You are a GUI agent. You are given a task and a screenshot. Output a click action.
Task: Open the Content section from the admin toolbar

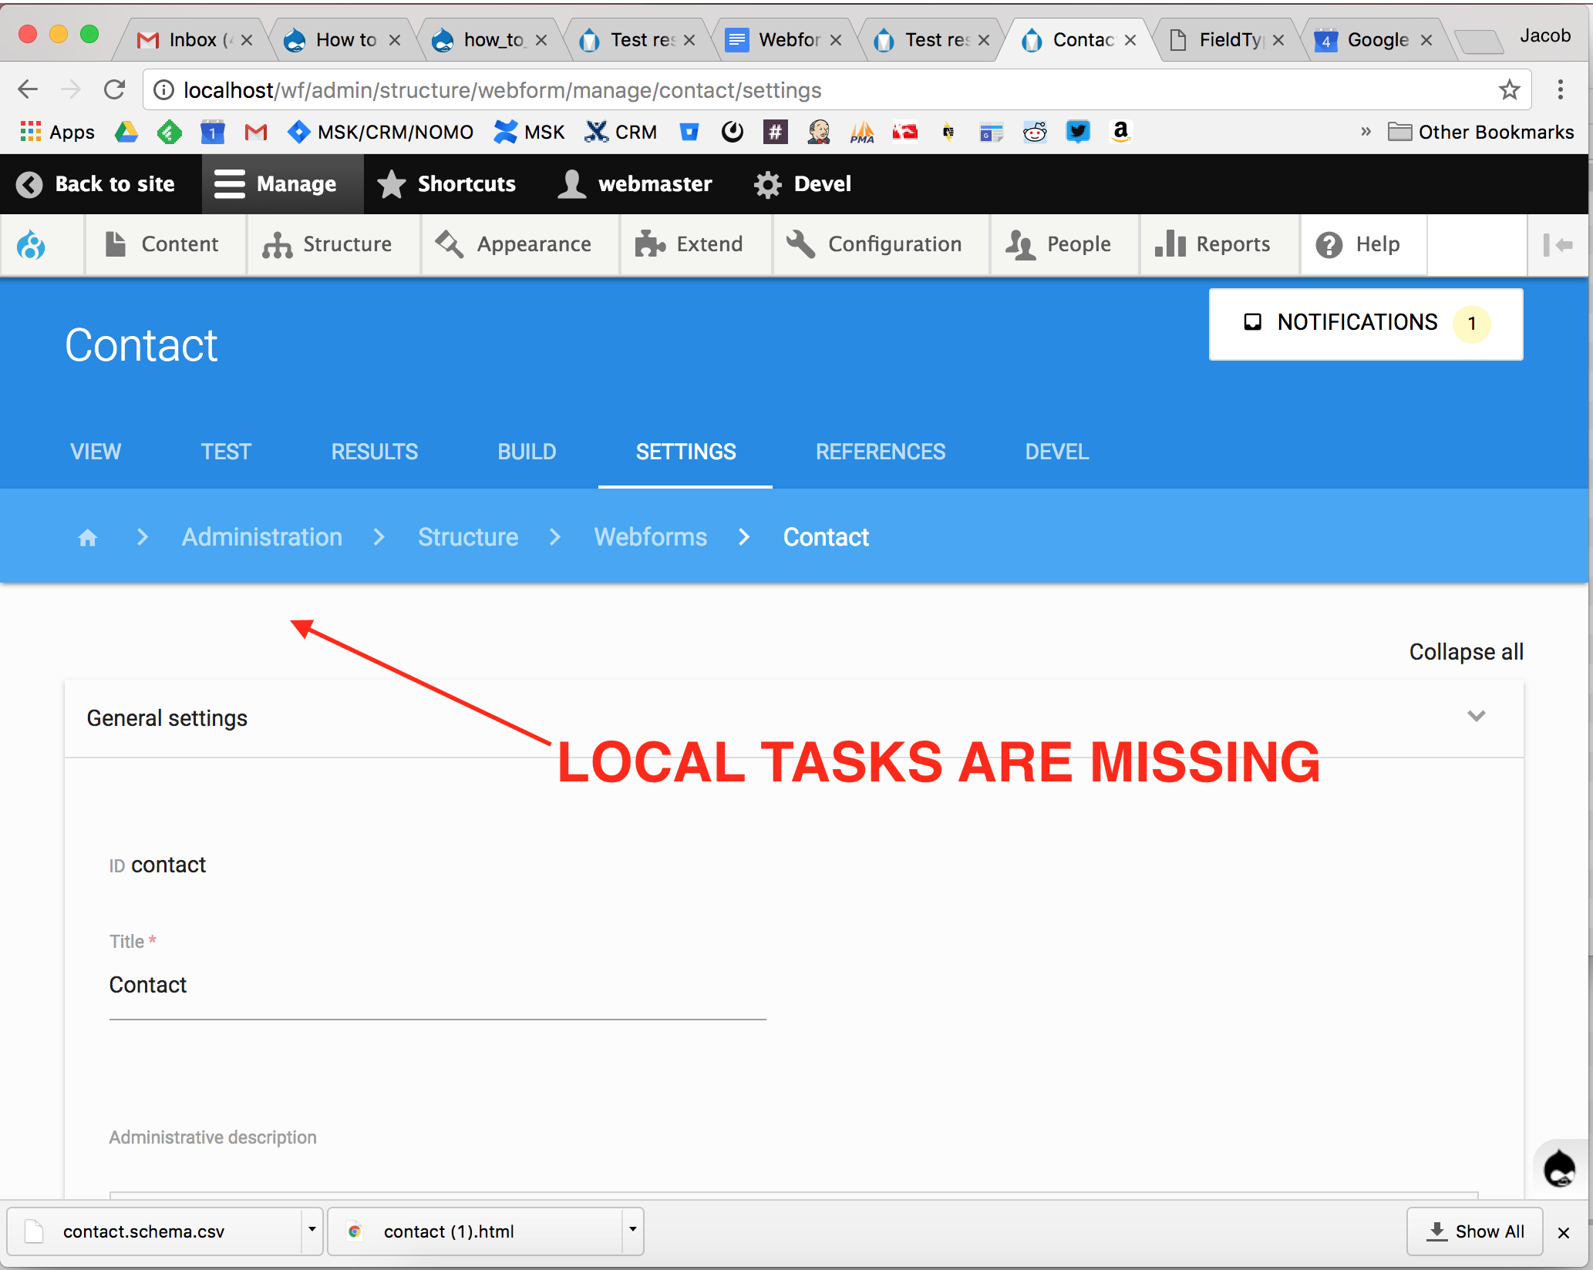[x=116, y=244]
